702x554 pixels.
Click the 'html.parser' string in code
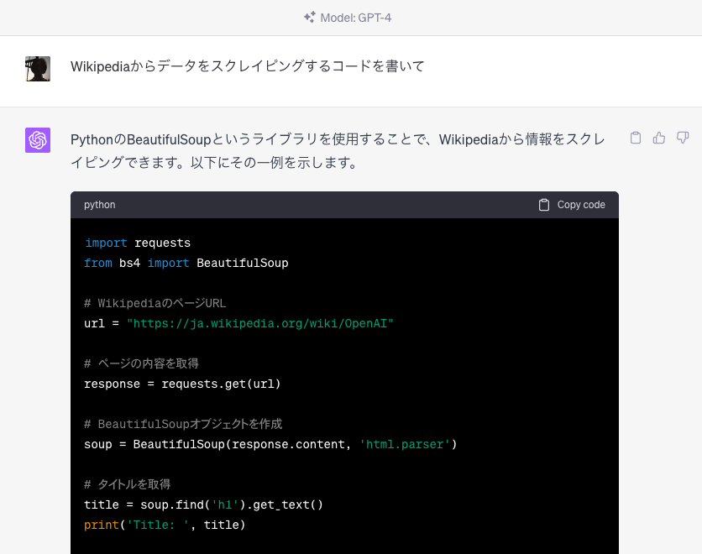click(x=405, y=444)
